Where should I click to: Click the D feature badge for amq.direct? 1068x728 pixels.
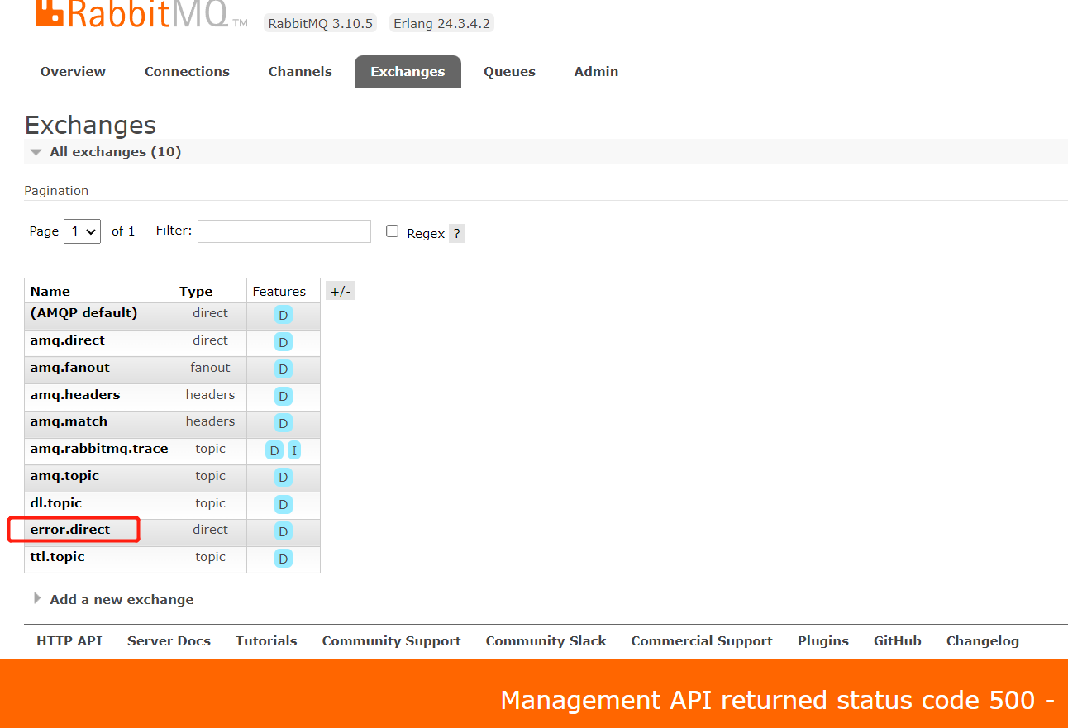pyautogui.click(x=284, y=342)
